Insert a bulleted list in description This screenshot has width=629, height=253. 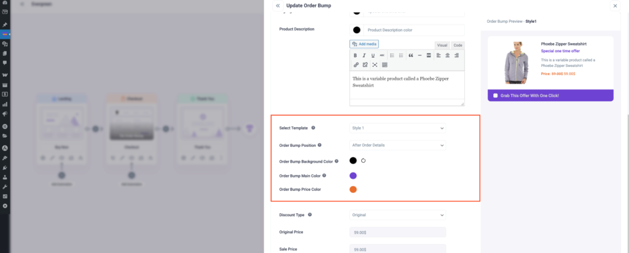click(392, 55)
